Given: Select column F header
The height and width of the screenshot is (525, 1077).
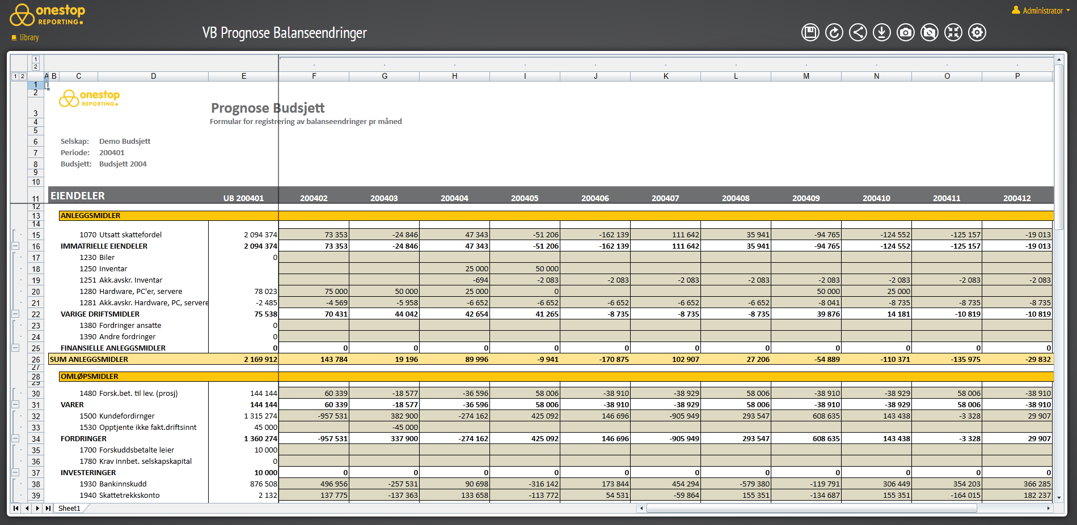Looking at the screenshot, I should 314,76.
